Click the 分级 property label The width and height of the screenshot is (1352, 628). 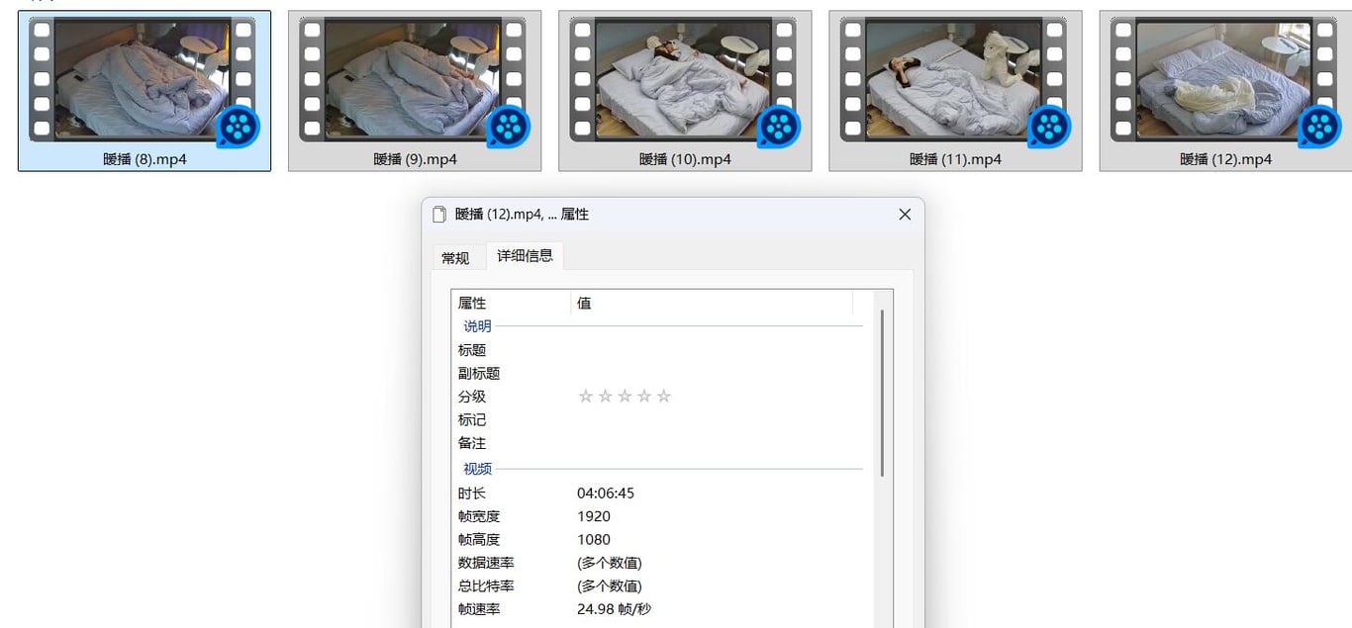click(x=472, y=397)
